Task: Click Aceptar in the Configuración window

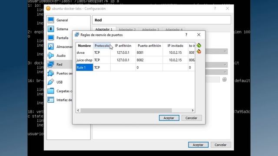Action: tap(198, 145)
